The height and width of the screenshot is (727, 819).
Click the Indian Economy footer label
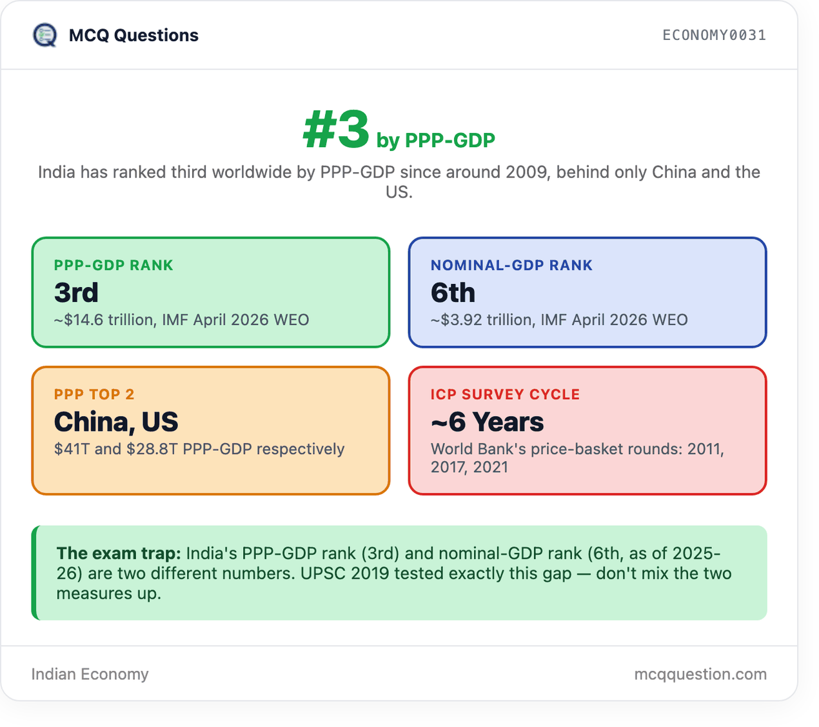click(90, 674)
